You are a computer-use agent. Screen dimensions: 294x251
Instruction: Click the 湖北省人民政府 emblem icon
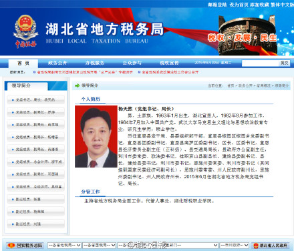click(x=256, y=246)
